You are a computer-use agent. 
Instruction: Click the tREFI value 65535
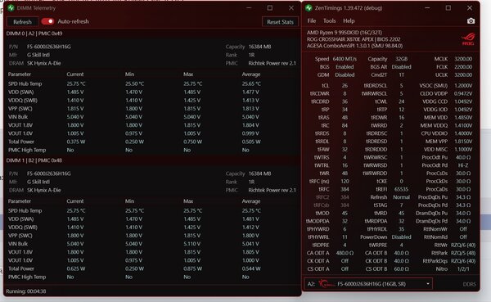(x=402, y=190)
